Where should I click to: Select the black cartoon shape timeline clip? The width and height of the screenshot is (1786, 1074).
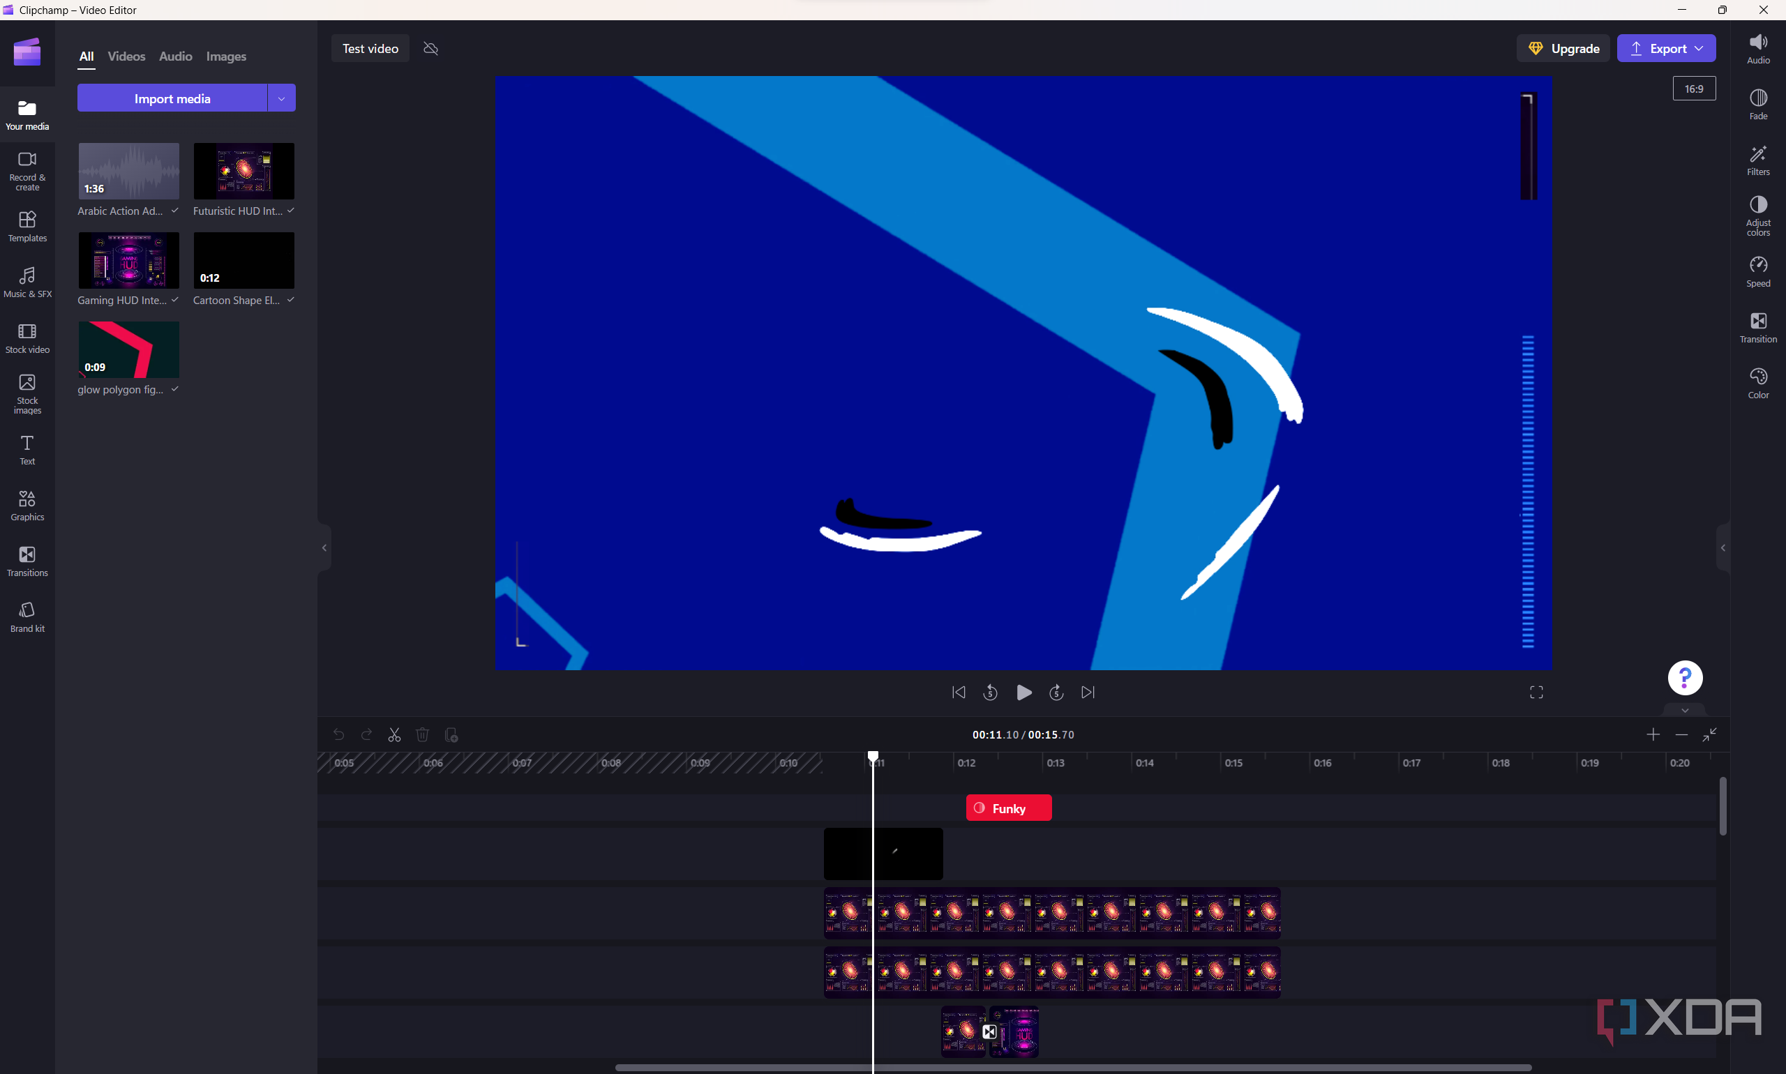(883, 854)
